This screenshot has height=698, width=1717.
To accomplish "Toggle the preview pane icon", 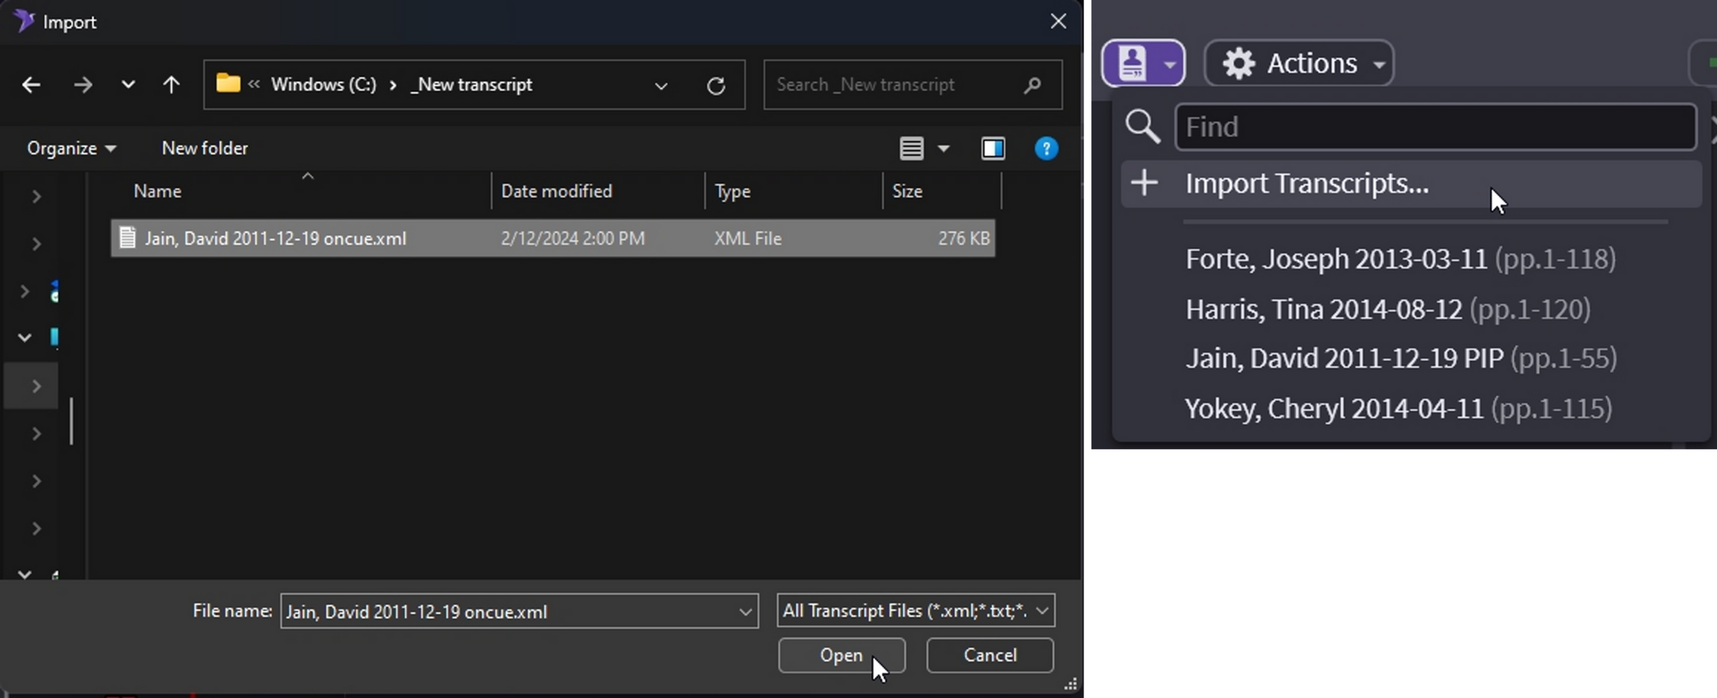I will (993, 148).
